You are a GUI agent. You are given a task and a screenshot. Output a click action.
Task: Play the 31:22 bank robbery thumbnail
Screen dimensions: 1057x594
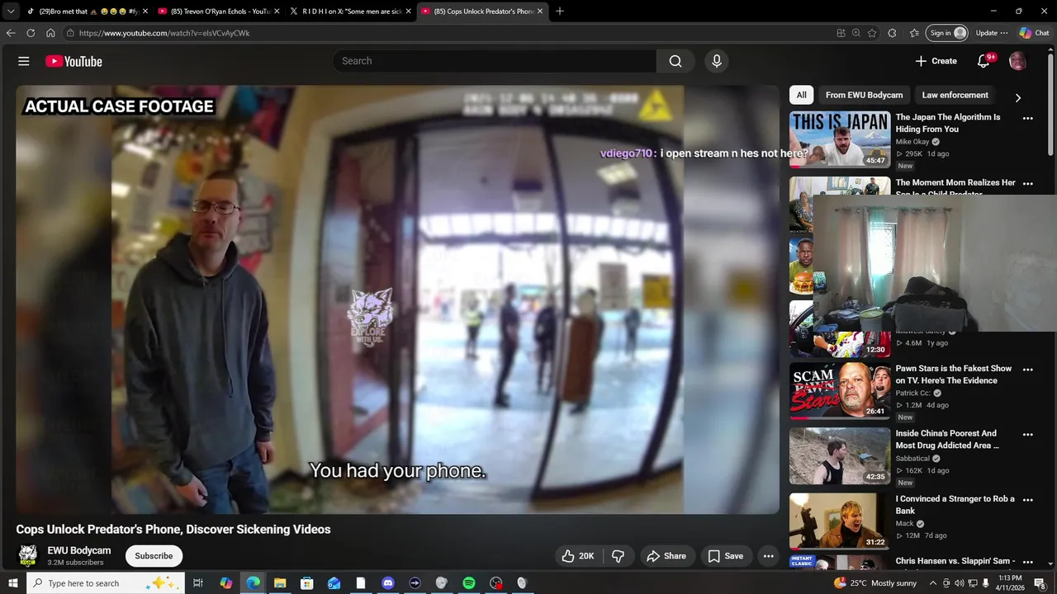840,521
